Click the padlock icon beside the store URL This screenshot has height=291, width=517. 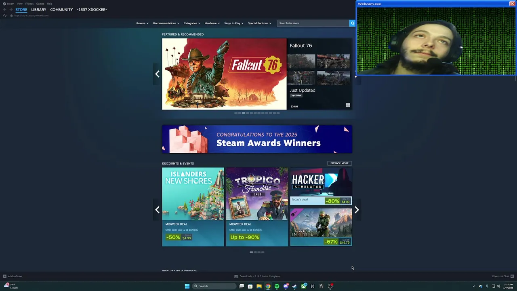tap(11, 15)
